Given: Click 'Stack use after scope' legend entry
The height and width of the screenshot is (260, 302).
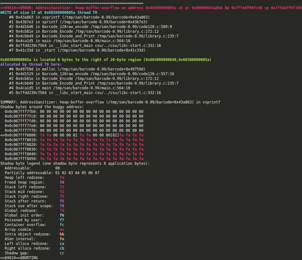Looking at the screenshot, I should pos(34,206).
